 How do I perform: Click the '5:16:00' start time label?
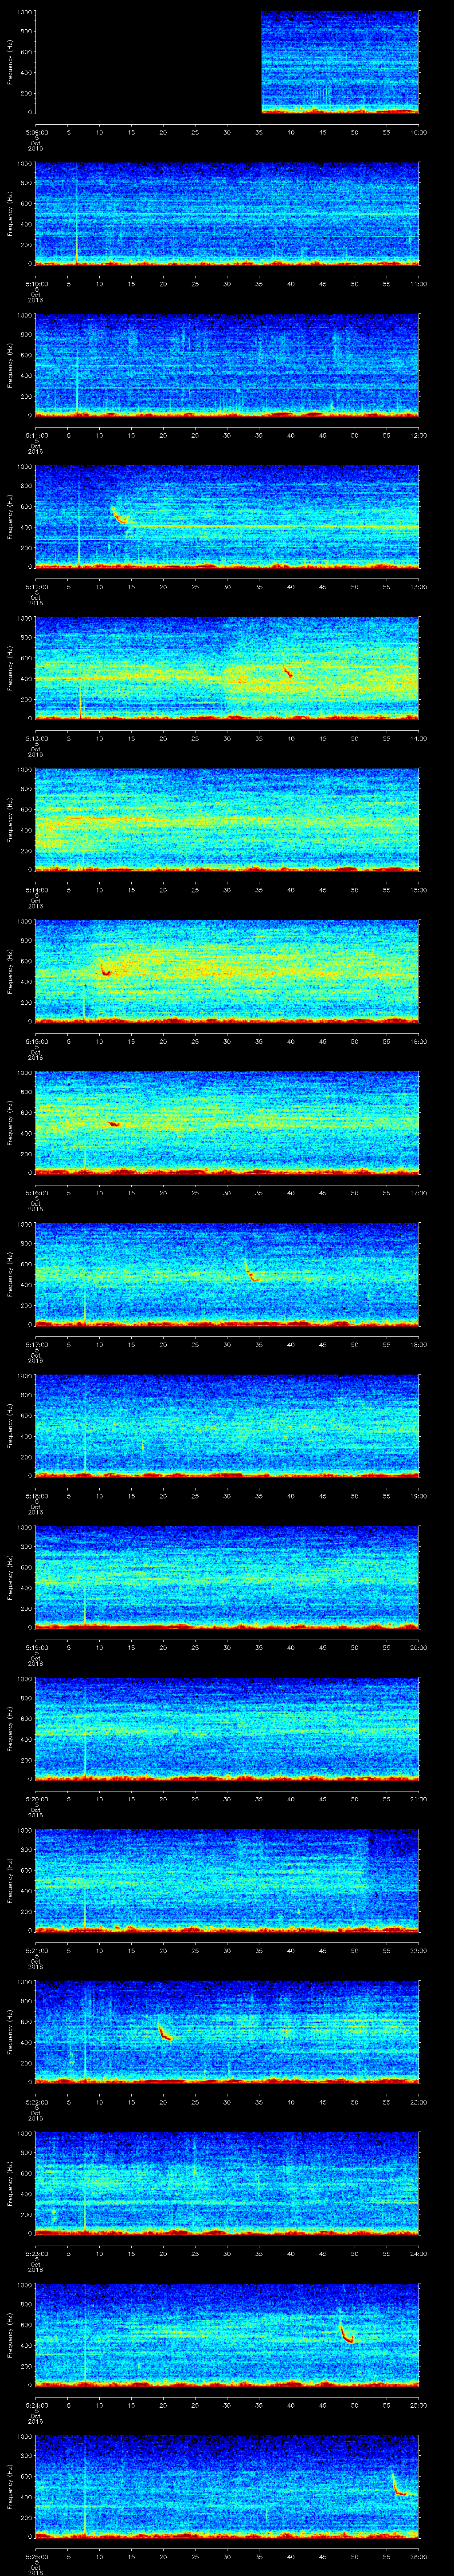click(x=36, y=1193)
